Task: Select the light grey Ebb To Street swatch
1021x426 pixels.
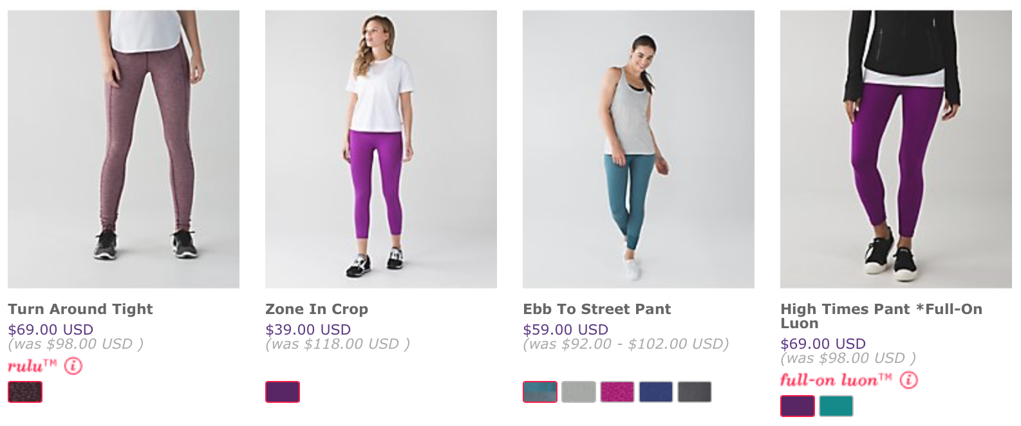Action: [x=579, y=392]
